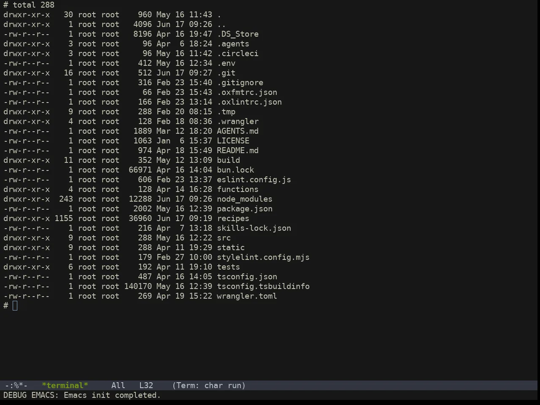
Task: Select the .oxlintrc.json file name
Action: [249, 102]
